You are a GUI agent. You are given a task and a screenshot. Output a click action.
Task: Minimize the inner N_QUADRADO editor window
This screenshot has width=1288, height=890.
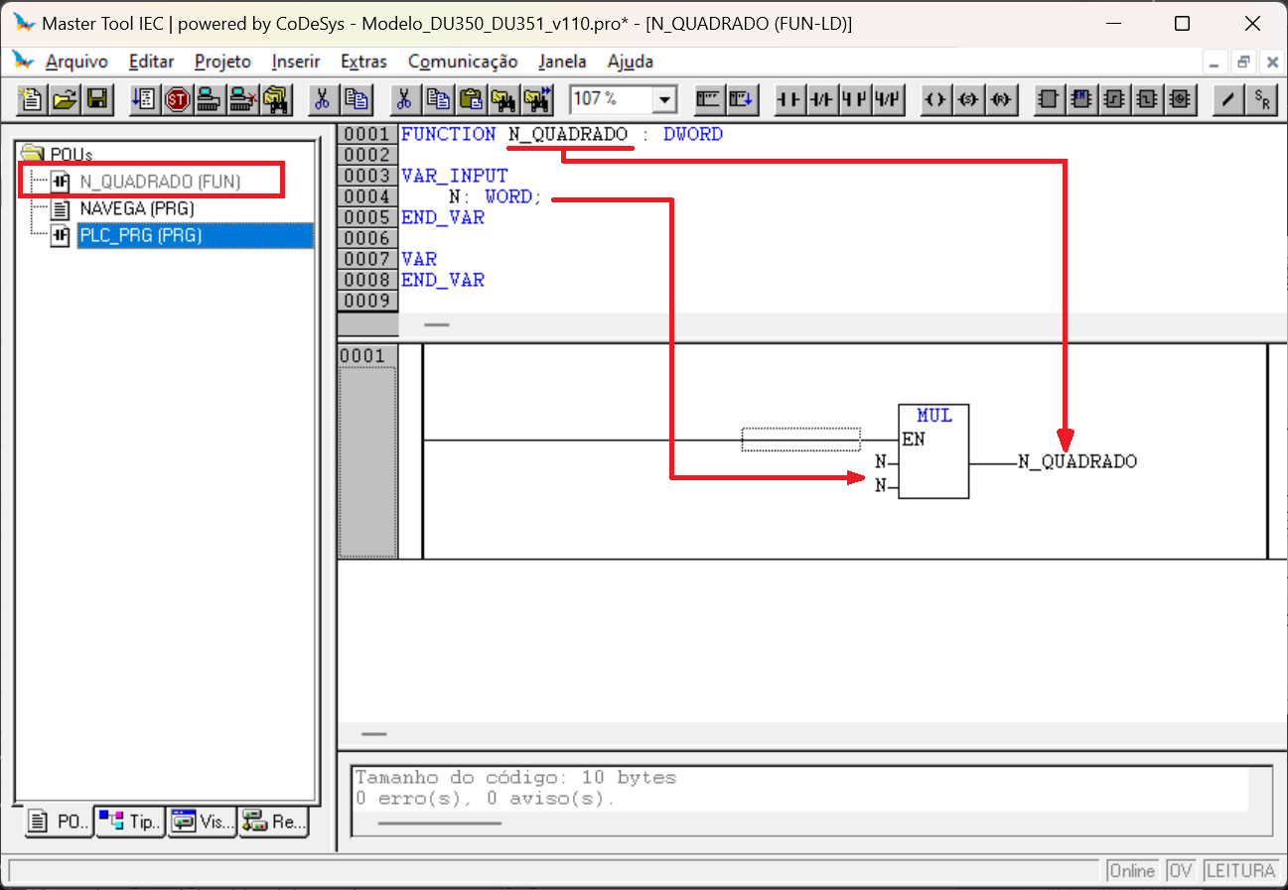tap(1216, 62)
